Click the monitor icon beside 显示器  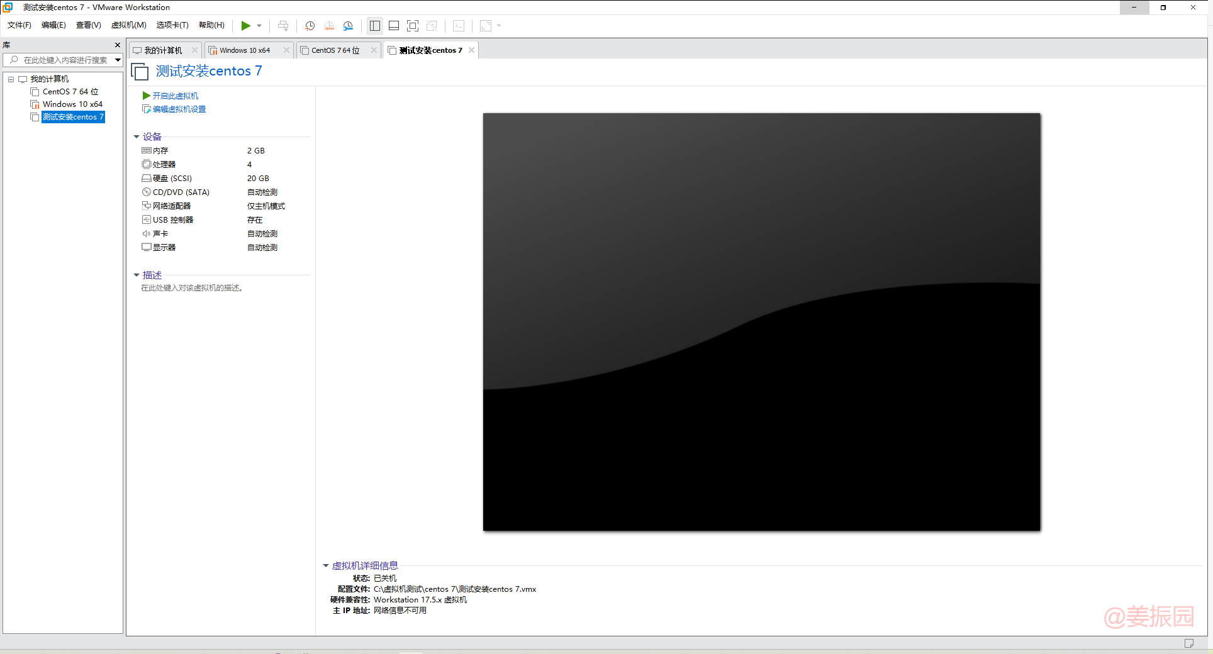[147, 247]
